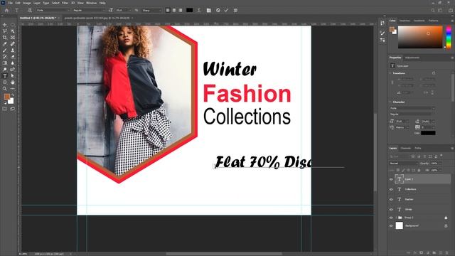This screenshot has height=256, width=455.
Task: Select the Healing Brush tool
Action: tap(13, 44)
